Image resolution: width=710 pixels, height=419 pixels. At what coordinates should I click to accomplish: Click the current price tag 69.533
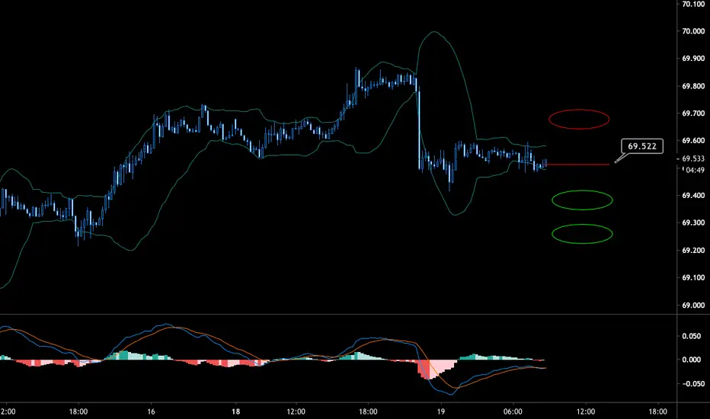[693, 158]
